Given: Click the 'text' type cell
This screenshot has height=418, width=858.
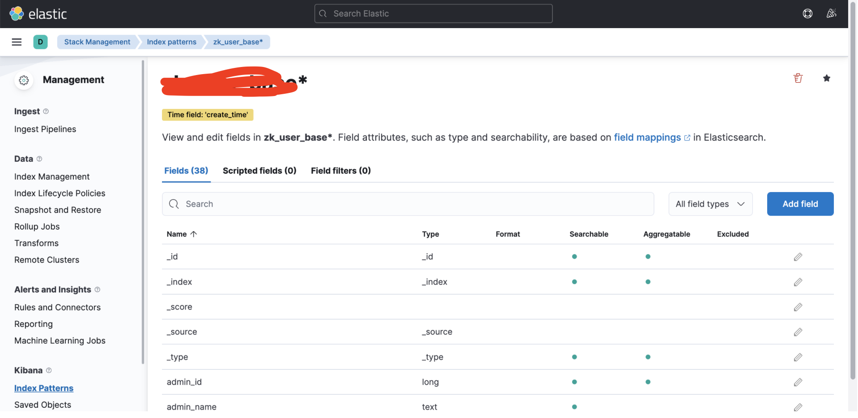Looking at the screenshot, I should coord(429,407).
